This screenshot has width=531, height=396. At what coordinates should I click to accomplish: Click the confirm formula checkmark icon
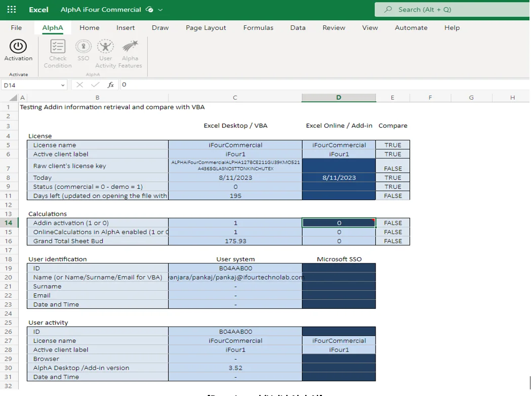coord(95,85)
